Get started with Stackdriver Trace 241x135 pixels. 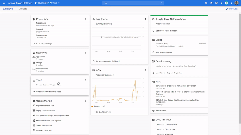[49, 92]
